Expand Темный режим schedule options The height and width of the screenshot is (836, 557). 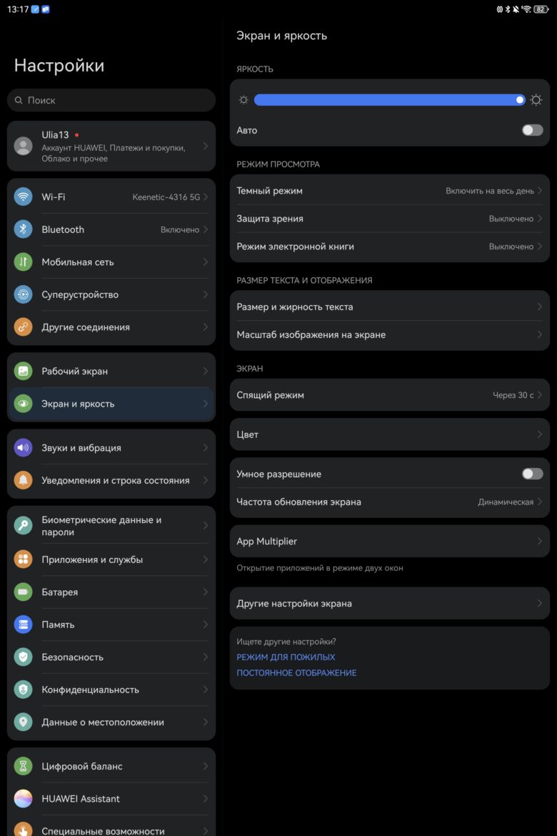pyautogui.click(x=390, y=191)
